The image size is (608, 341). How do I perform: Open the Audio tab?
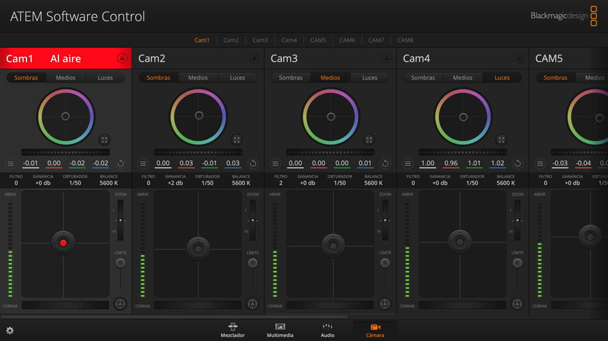click(327, 330)
